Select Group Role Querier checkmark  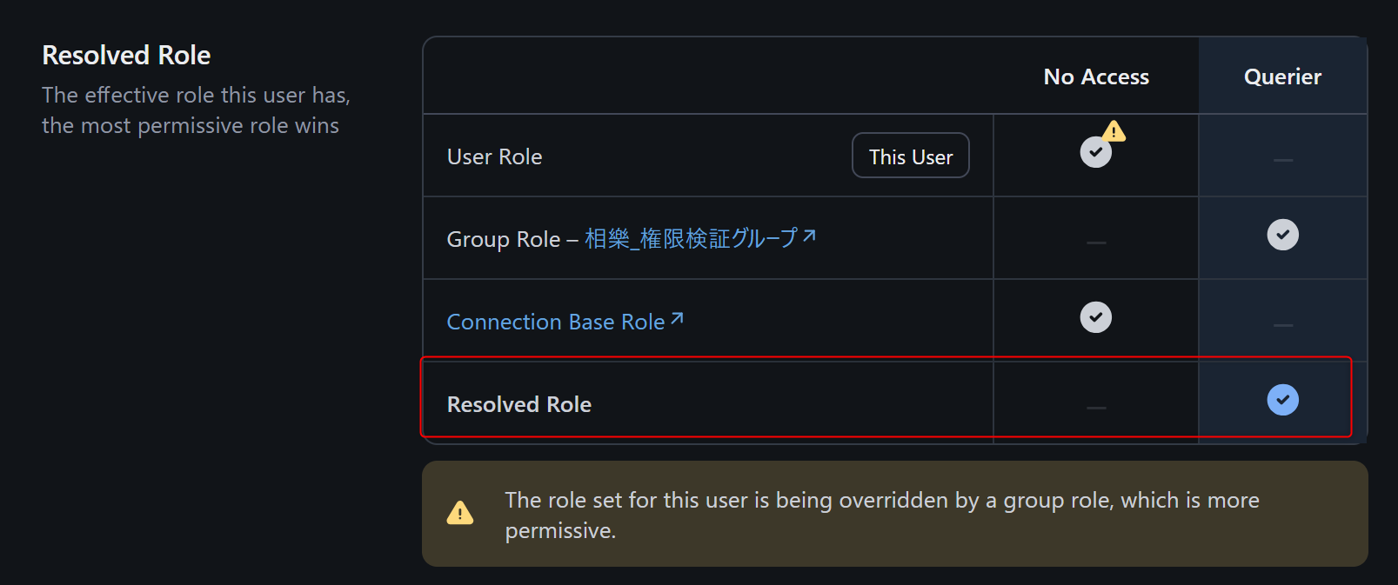(x=1282, y=235)
